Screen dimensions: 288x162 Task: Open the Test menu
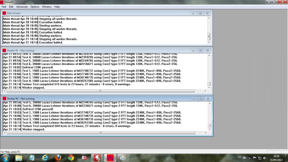(4, 7)
